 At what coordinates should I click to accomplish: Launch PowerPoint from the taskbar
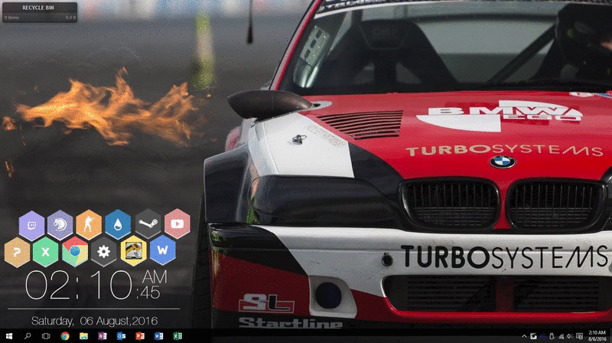tap(140, 336)
